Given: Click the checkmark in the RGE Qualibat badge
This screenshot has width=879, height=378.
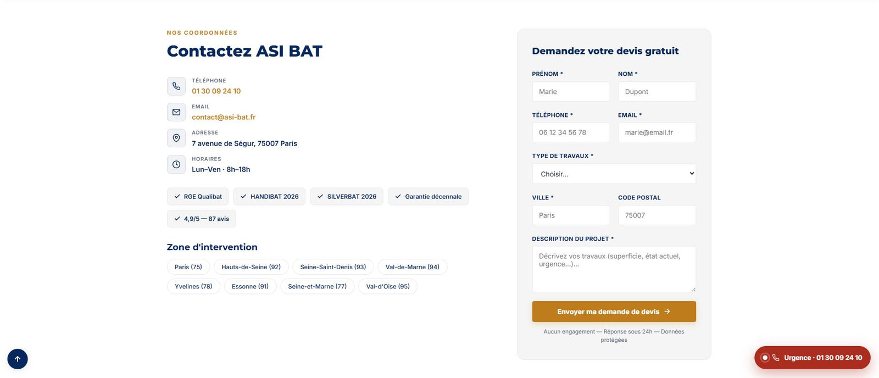Looking at the screenshot, I should tap(177, 197).
